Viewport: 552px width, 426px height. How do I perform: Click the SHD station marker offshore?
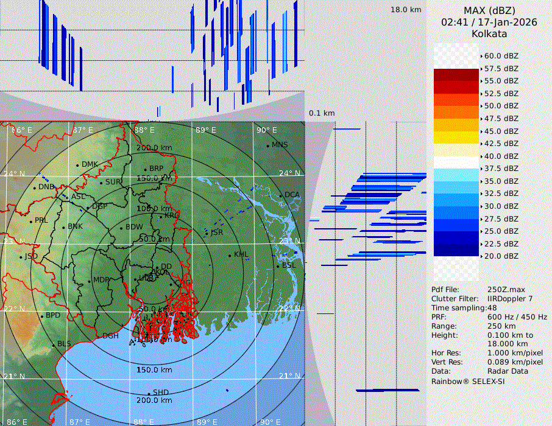coord(149,393)
